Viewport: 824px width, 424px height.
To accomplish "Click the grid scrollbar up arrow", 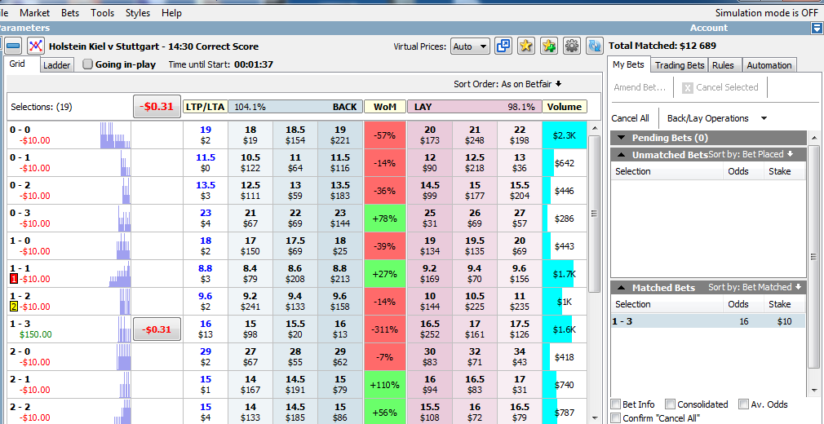I will click(595, 128).
